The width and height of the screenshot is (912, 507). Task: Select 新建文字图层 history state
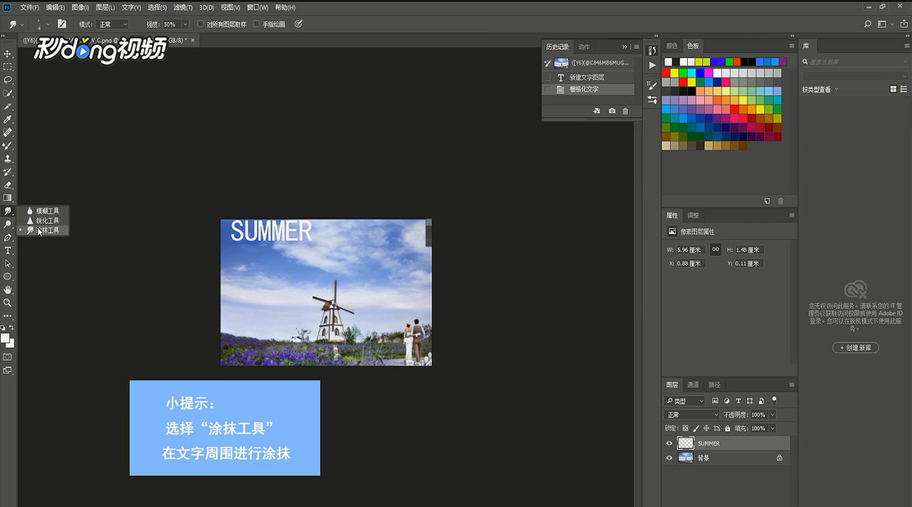point(588,78)
